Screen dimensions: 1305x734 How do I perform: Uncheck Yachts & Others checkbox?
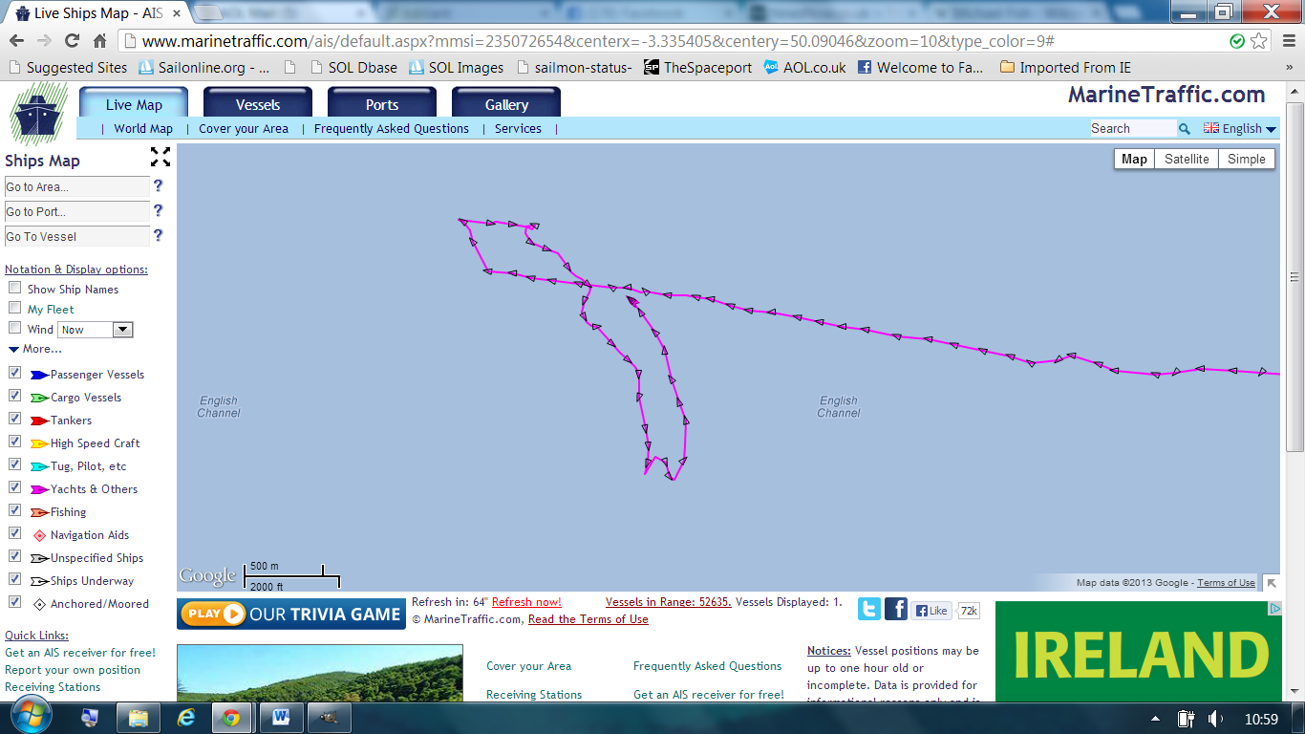(14, 487)
